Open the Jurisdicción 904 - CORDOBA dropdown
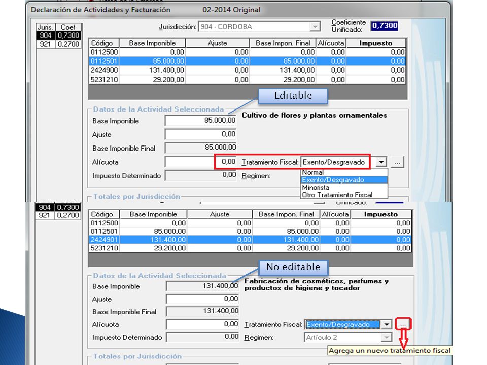Screen dimensions: 487x365 point(315,27)
